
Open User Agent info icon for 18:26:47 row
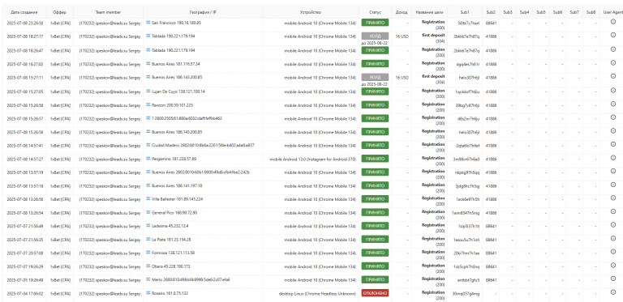[x=612, y=49]
